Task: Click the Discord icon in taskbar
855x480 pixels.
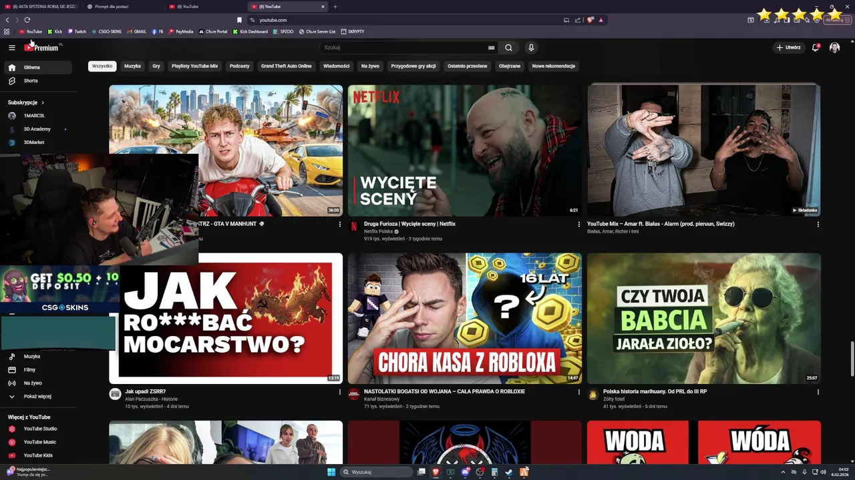Action: point(466,472)
